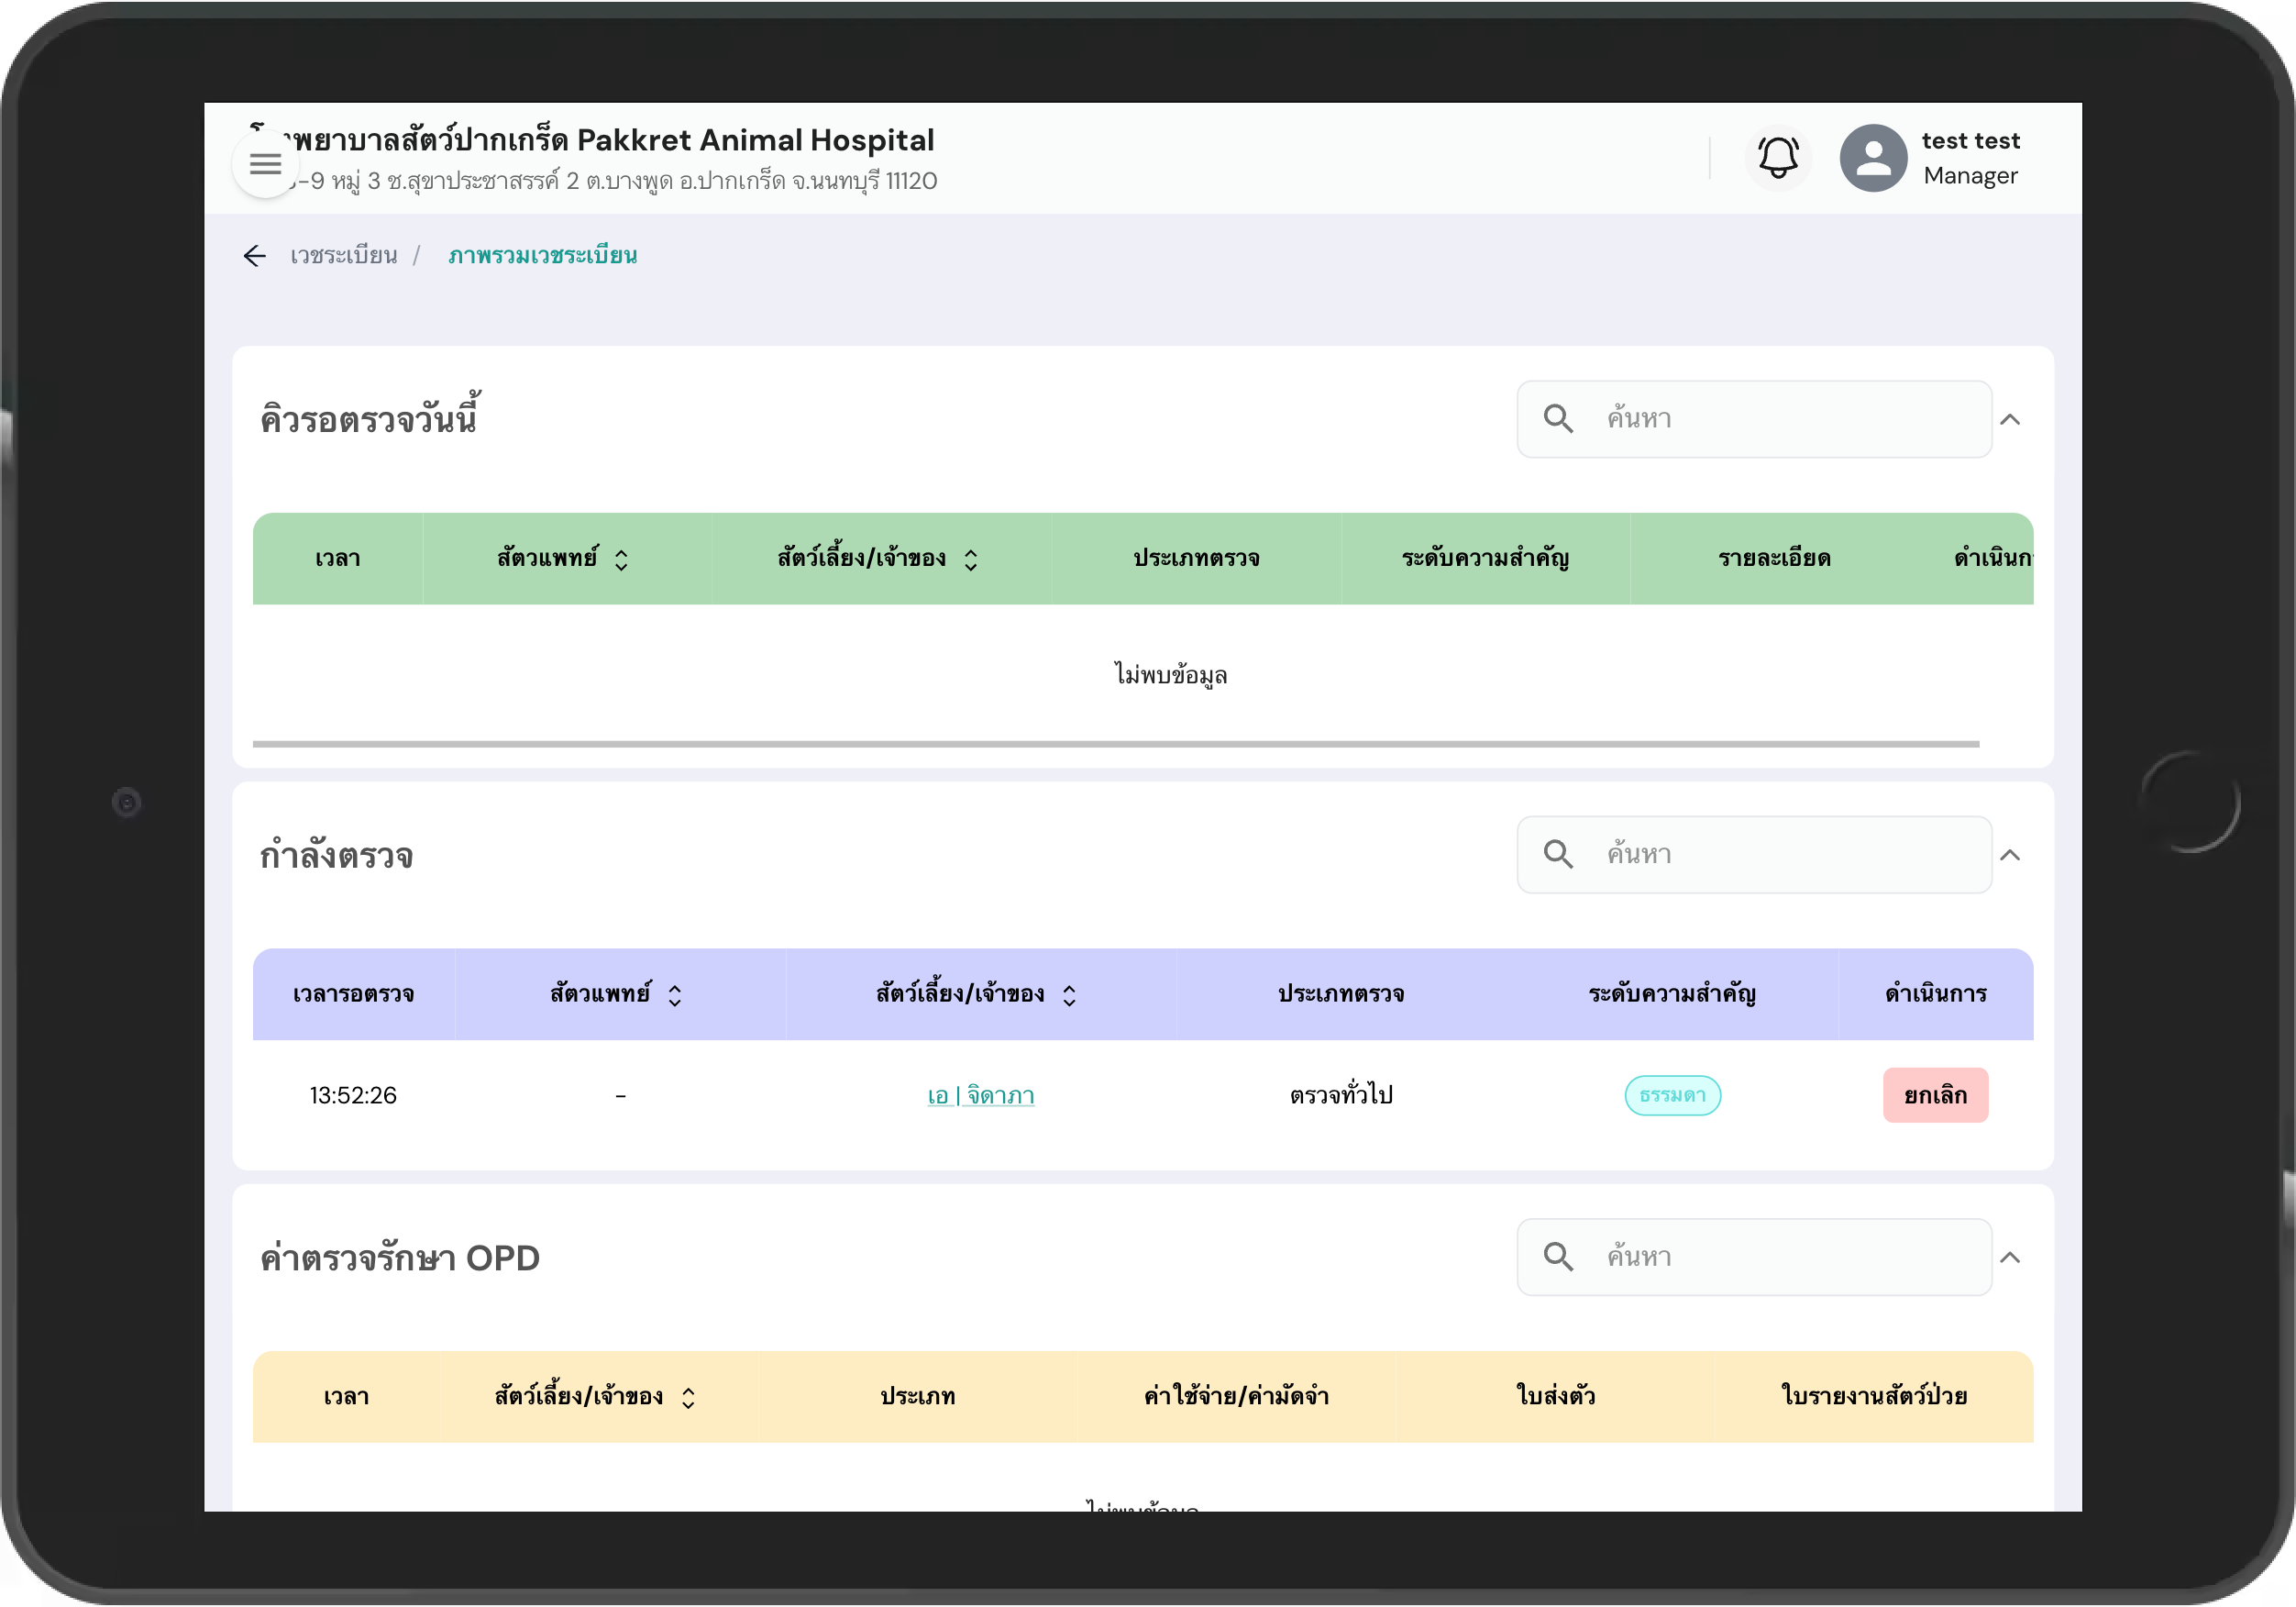Viewport: 2296px width, 1607px height.
Task: Focus search field in กำลังตรวจ
Action: pos(1754,854)
